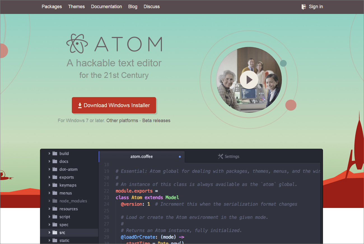Click line number 19 in the gutter
364x244 pixels.
point(106,171)
